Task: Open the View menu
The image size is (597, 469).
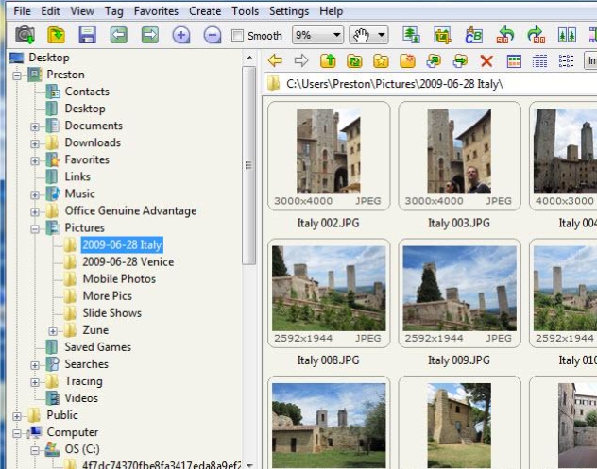Action: coord(82,11)
